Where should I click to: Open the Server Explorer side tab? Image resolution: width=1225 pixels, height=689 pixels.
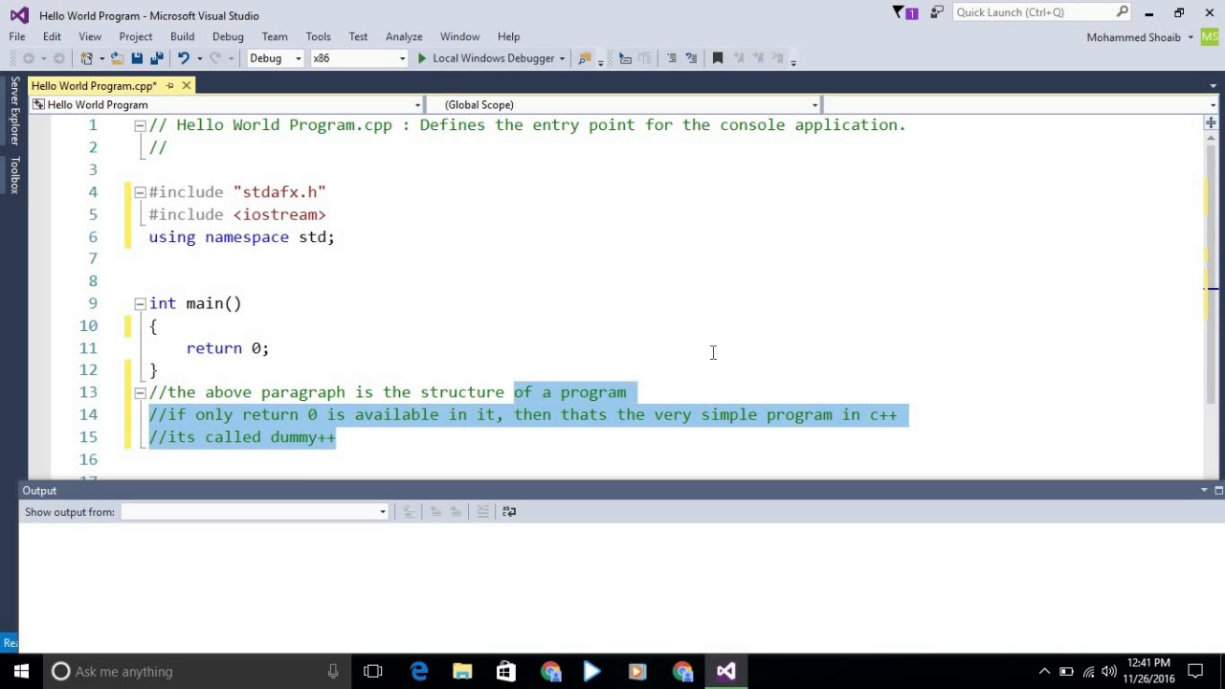tap(13, 110)
